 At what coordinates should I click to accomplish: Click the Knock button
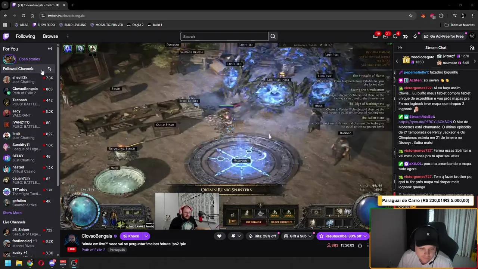[130, 236]
